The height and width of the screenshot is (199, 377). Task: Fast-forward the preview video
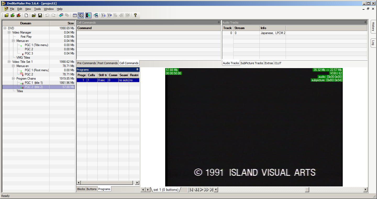pyautogui.click(x=206, y=190)
